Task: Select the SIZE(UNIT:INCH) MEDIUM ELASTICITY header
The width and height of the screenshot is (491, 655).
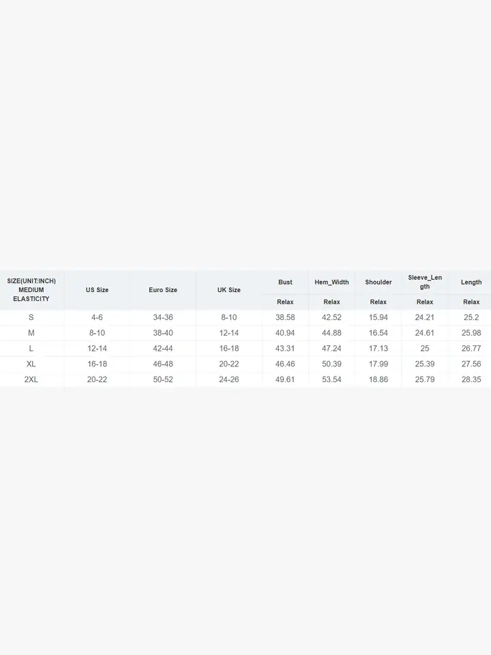Action: [x=31, y=290]
